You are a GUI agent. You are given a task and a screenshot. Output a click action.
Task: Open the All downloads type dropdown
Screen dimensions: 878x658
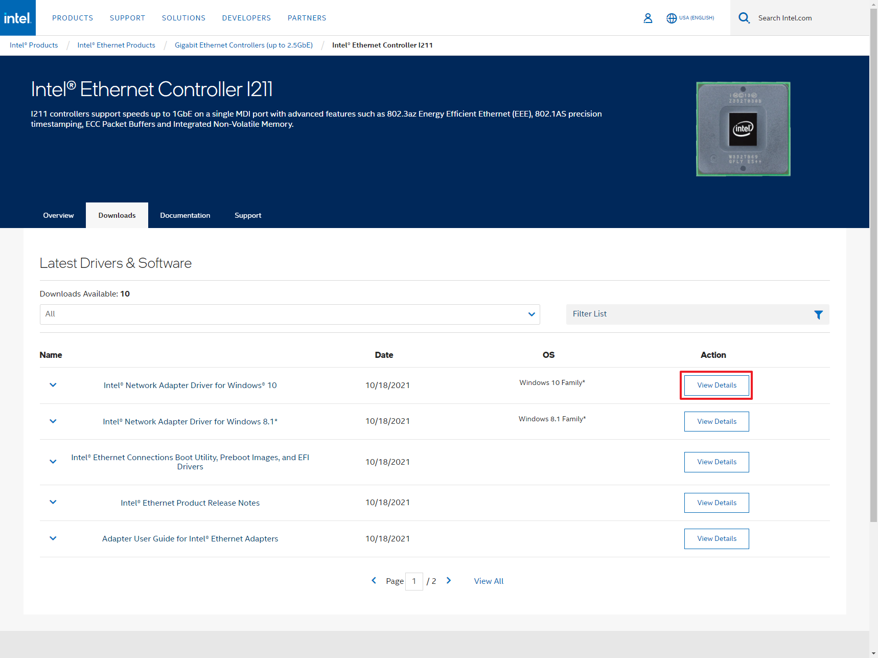[x=290, y=314]
